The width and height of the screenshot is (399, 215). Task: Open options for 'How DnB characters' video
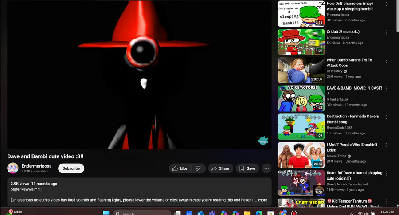click(387, 4)
